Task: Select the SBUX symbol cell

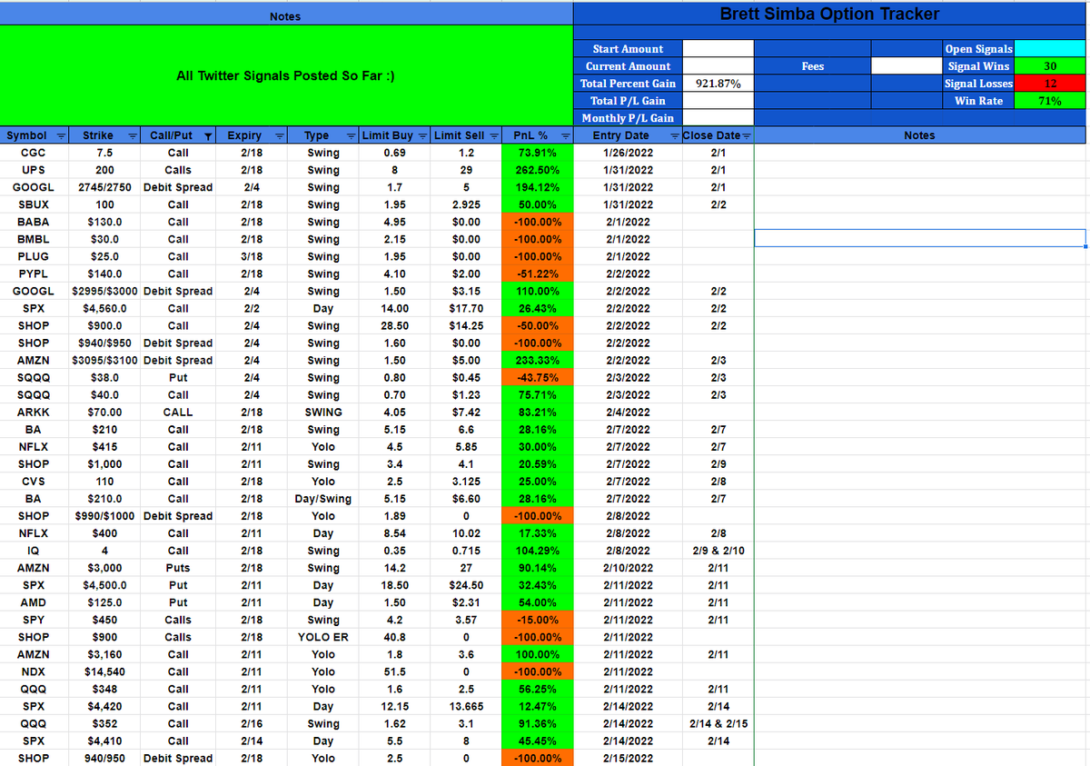Action: (34, 204)
